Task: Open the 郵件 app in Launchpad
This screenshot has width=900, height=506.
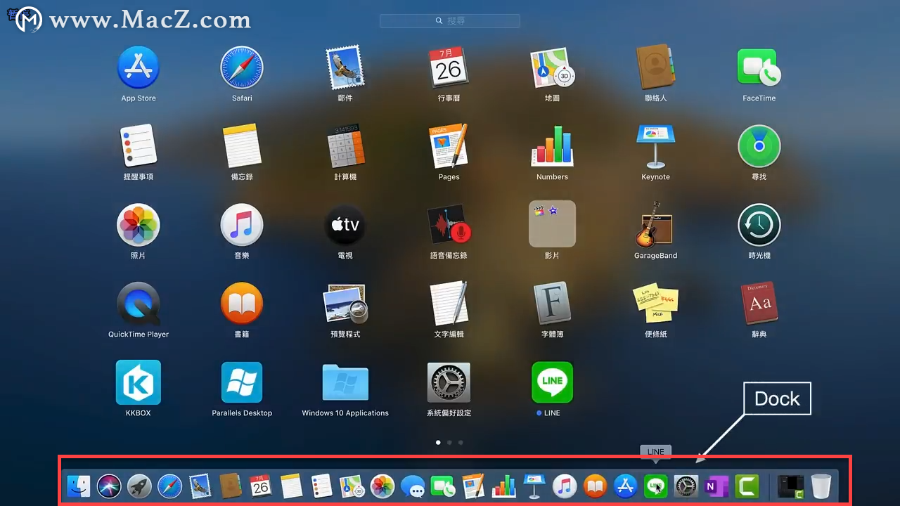Action: (345, 68)
